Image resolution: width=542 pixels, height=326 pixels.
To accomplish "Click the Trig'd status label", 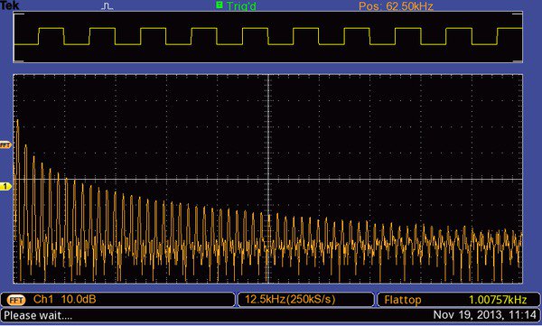I will click(241, 6).
